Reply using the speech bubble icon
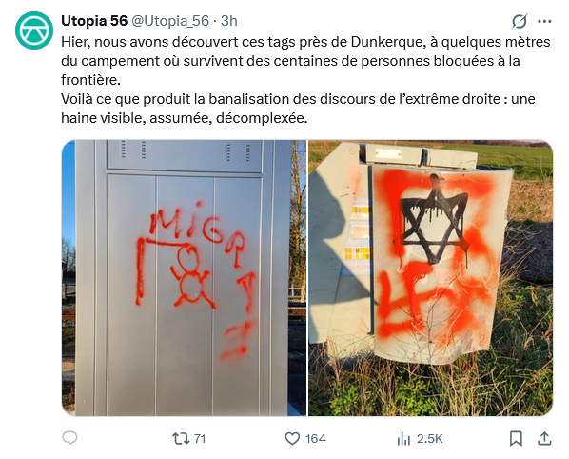The image size is (569, 459). [69, 438]
